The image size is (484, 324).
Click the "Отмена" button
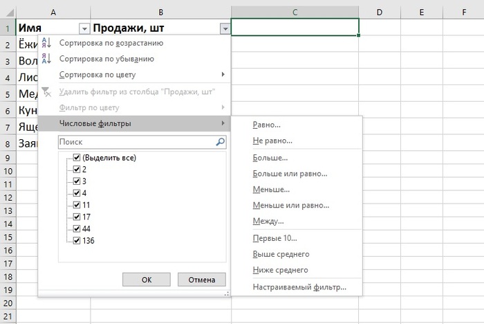(x=201, y=280)
